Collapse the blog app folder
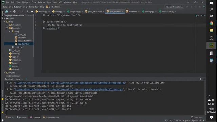Screen dimensions: 217x122 tap(4, 22)
